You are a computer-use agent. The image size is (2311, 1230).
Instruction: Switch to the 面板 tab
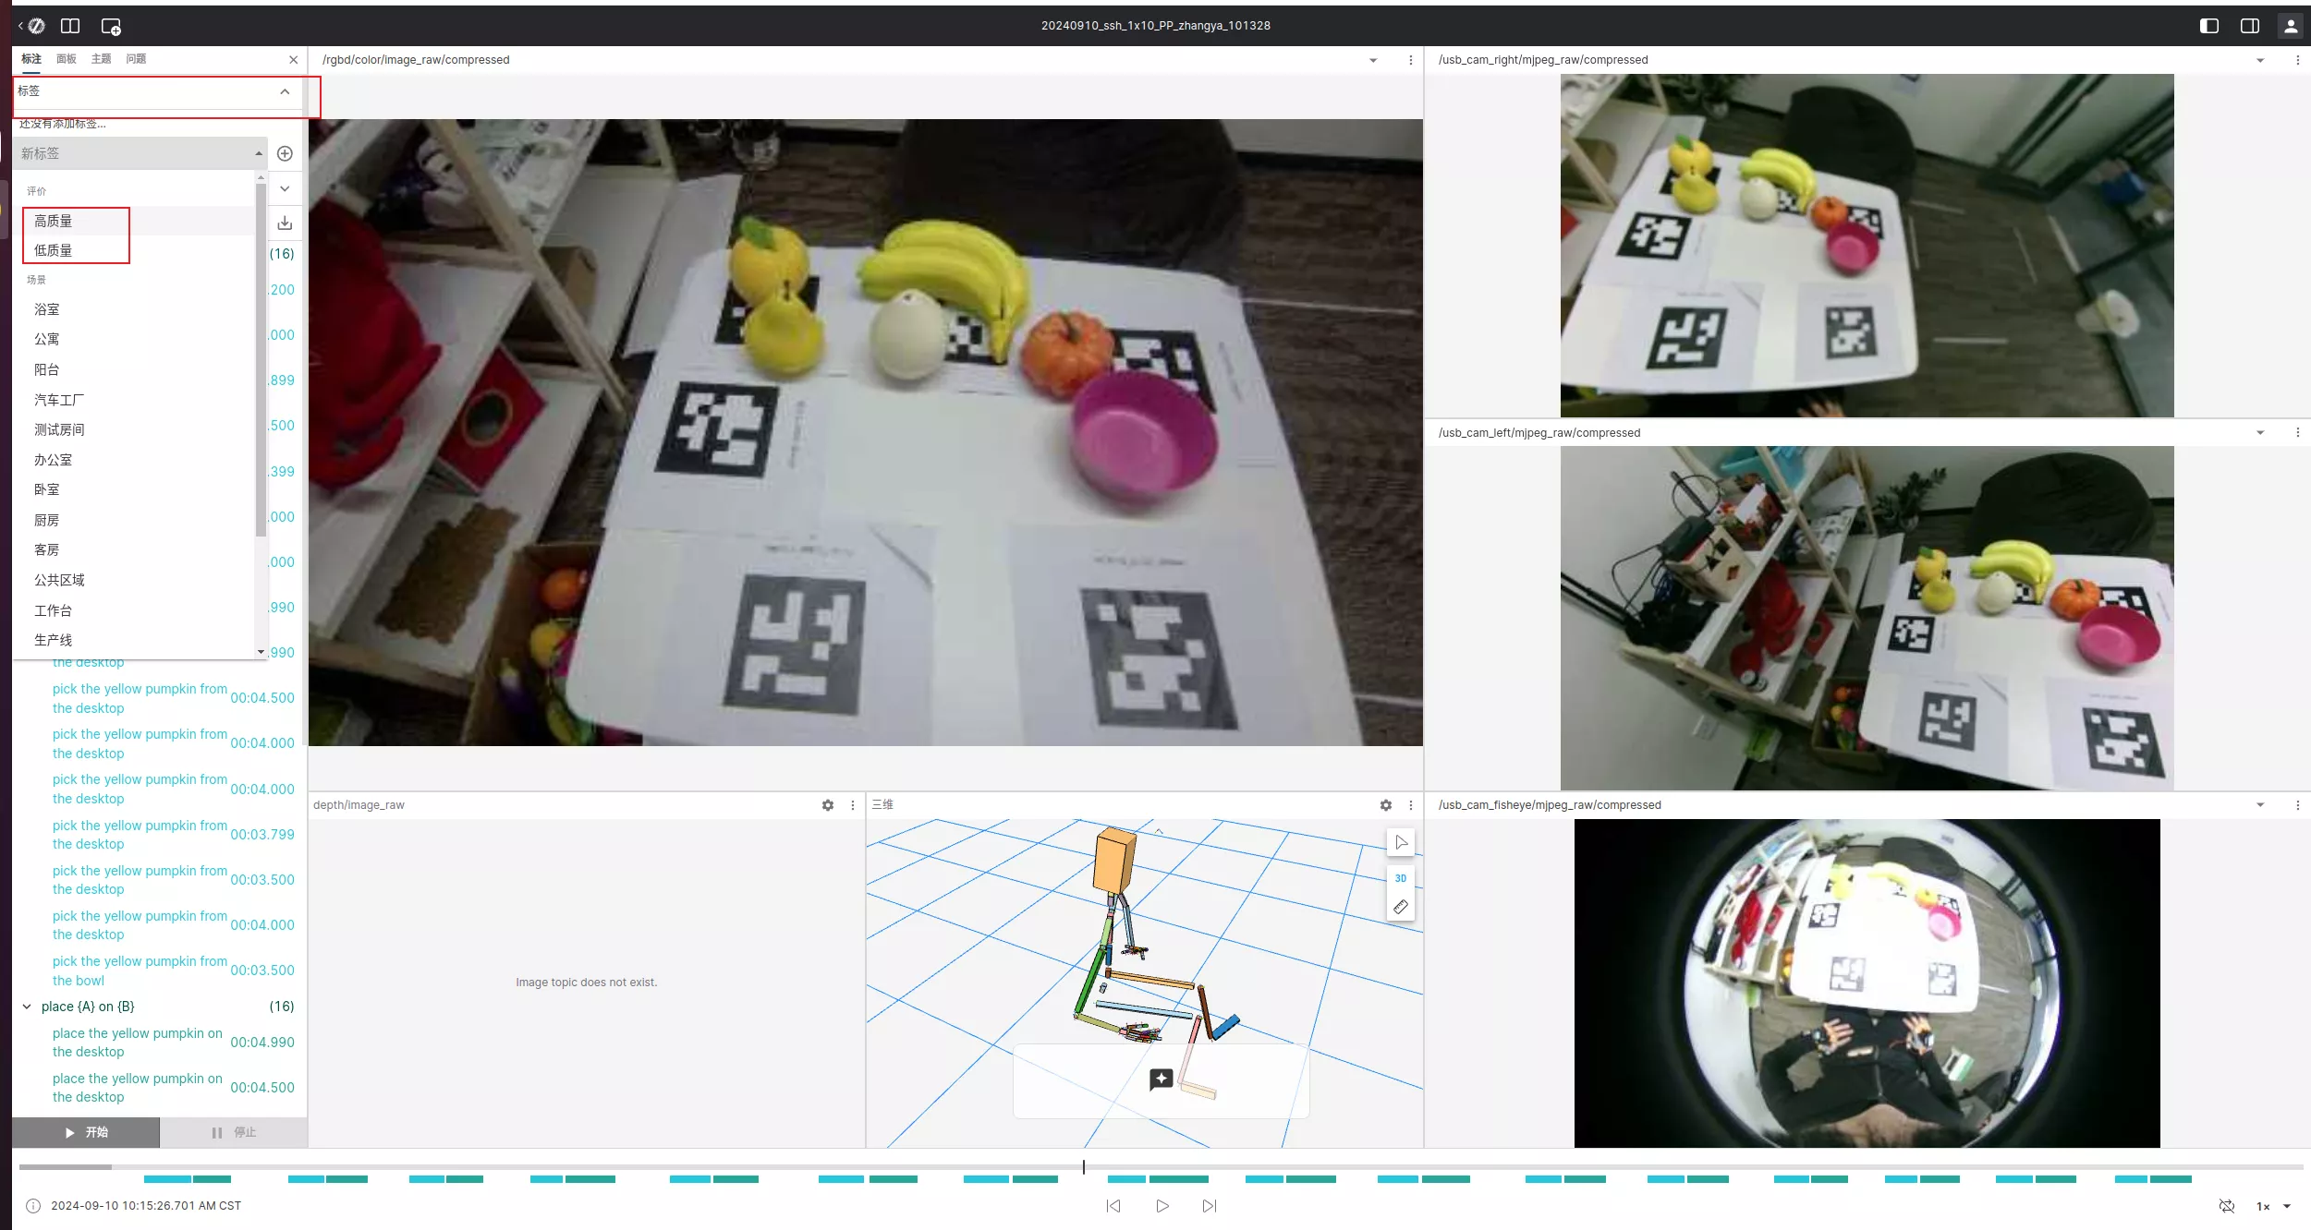point(66,59)
